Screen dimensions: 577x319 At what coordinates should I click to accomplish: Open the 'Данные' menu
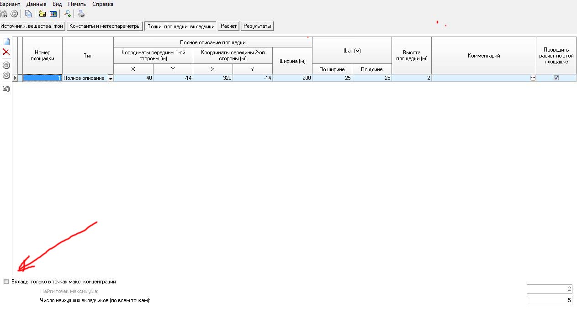pos(36,4)
